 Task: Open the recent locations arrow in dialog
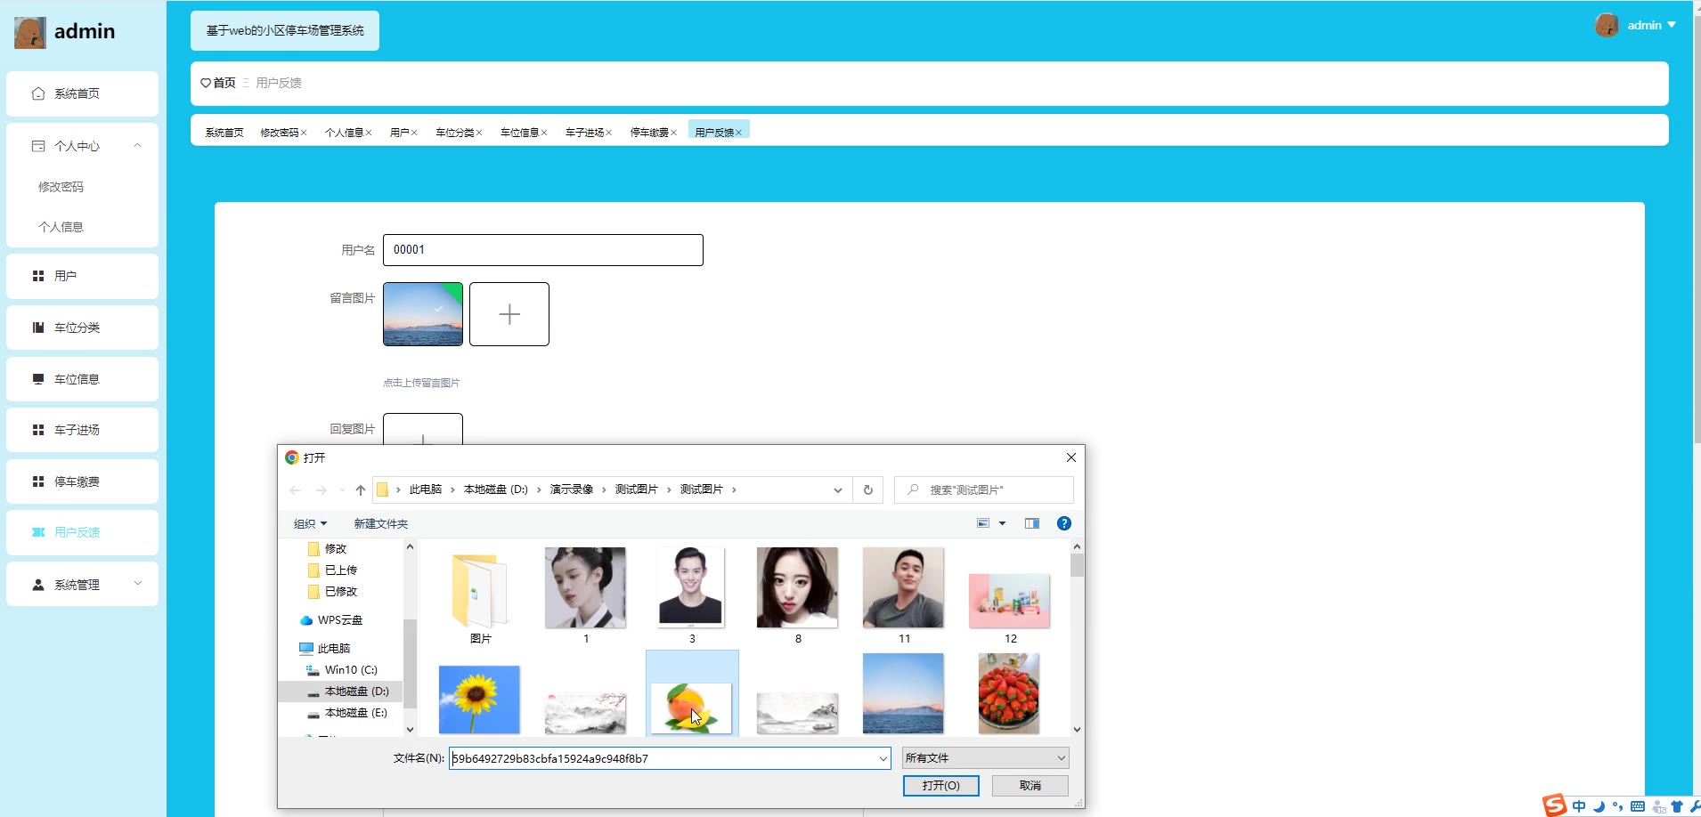click(x=342, y=490)
